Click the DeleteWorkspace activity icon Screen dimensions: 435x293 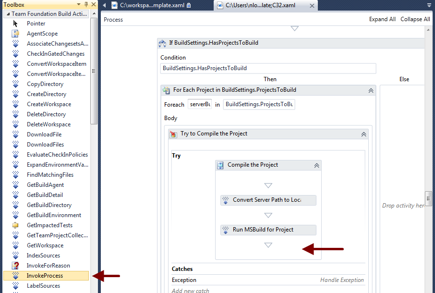[x=15, y=124]
